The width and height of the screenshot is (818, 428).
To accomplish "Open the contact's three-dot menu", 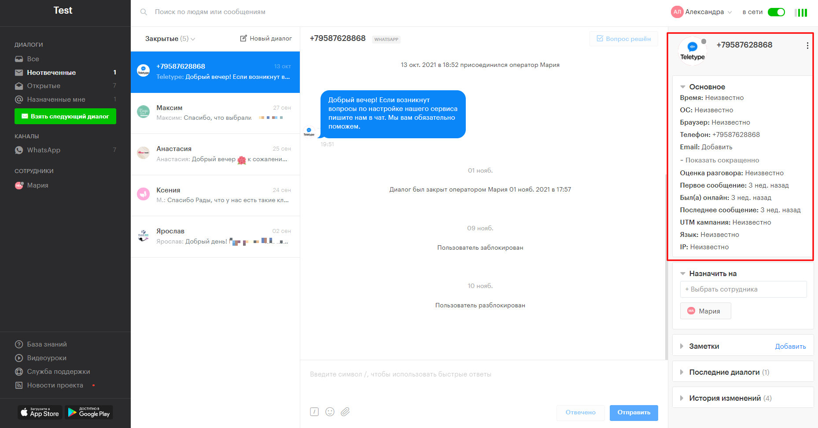I will pos(807,46).
